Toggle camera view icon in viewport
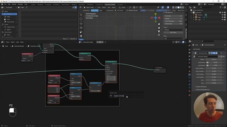The width and height of the screenshot is (227, 127). 159,31
